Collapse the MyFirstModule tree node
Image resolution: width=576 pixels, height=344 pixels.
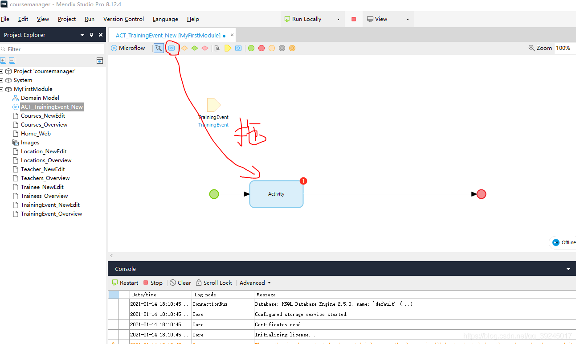(2, 89)
